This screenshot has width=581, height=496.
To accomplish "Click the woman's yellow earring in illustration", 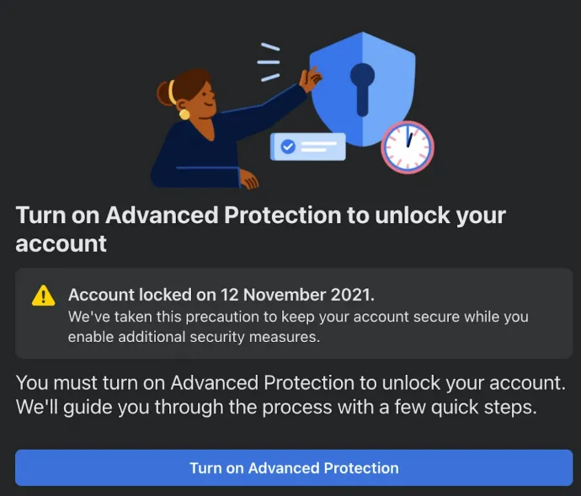I will click(x=184, y=114).
